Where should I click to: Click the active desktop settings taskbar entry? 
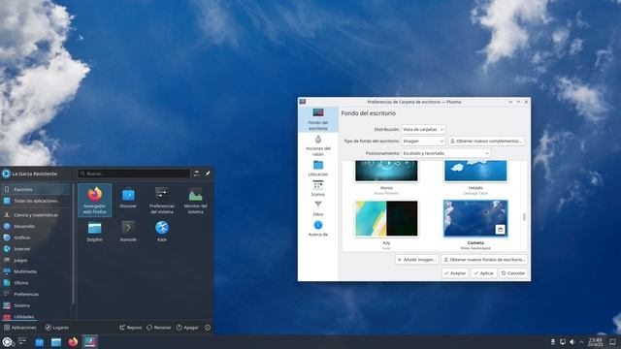tap(90, 342)
